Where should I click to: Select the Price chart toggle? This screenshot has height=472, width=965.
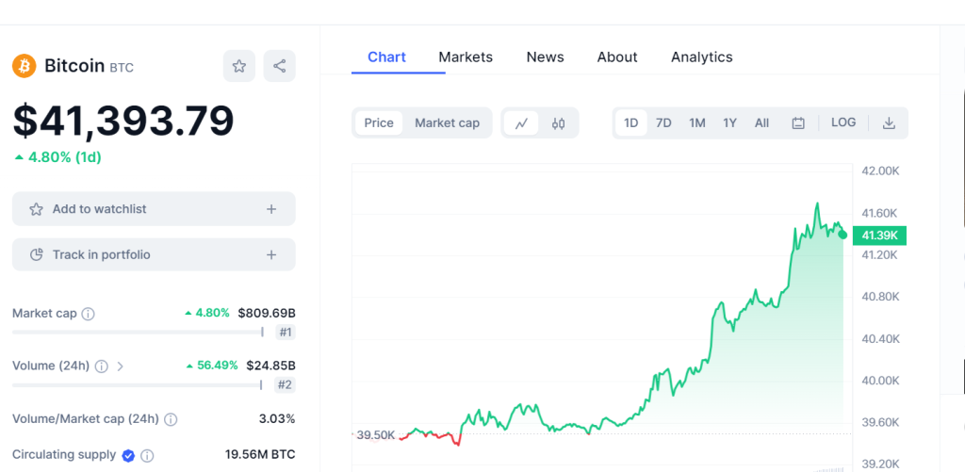coord(379,123)
